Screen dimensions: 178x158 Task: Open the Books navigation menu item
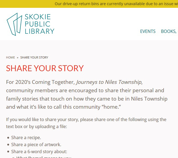[x=168, y=31]
